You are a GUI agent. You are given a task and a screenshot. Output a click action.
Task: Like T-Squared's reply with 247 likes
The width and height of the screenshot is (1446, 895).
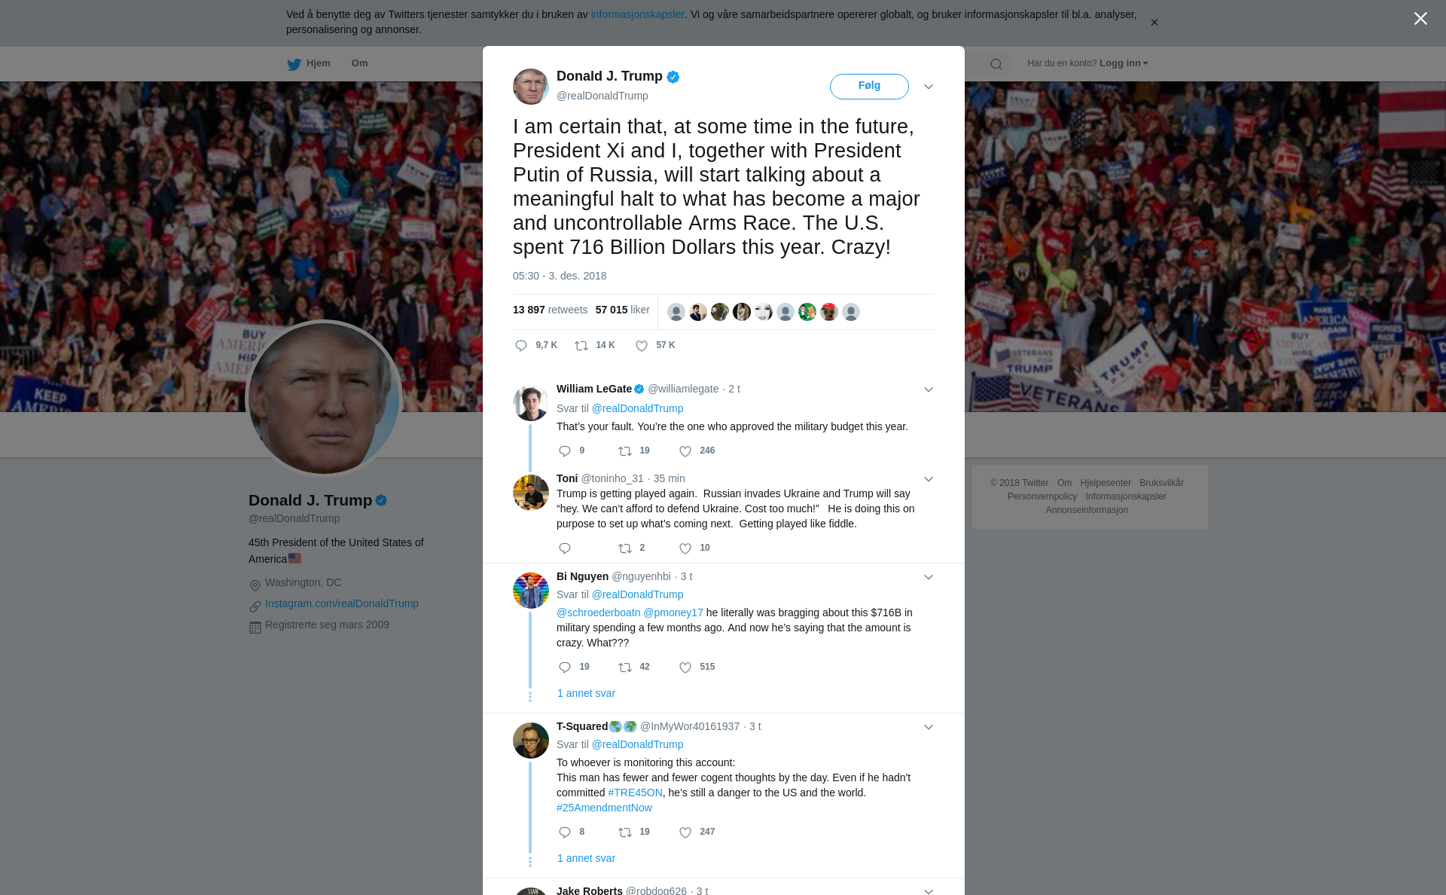(x=685, y=832)
